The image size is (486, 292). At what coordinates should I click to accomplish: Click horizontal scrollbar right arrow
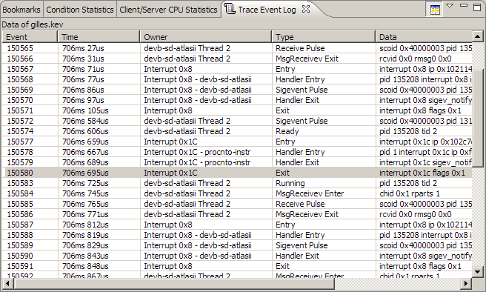pos(465,283)
